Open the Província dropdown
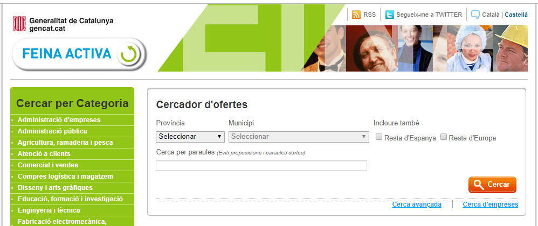This screenshot has height=226, width=538. point(190,137)
